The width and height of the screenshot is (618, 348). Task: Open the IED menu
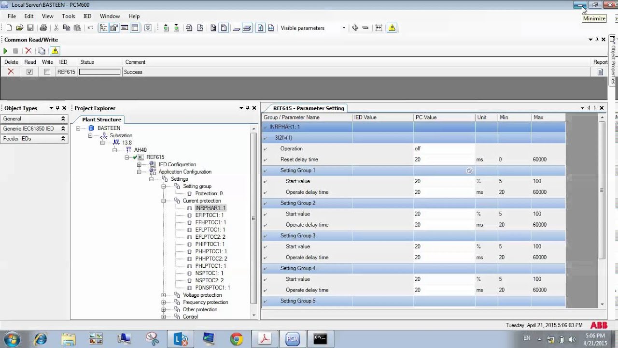(x=87, y=16)
